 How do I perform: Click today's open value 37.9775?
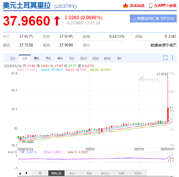(26, 36)
